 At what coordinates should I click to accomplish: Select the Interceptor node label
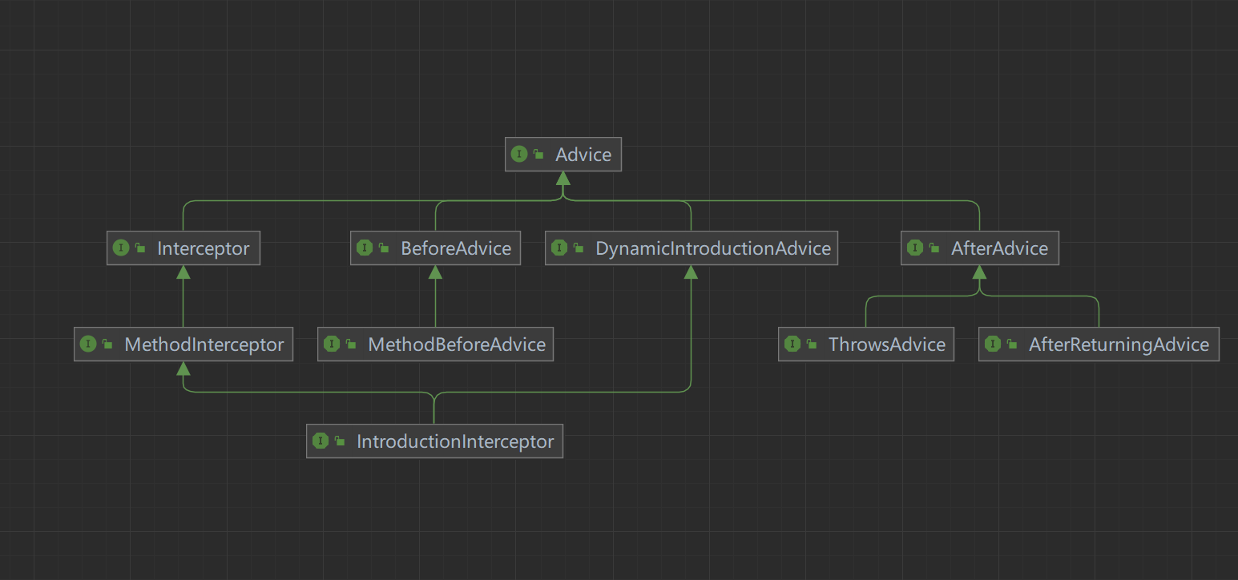pyautogui.click(x=204, y=248)
